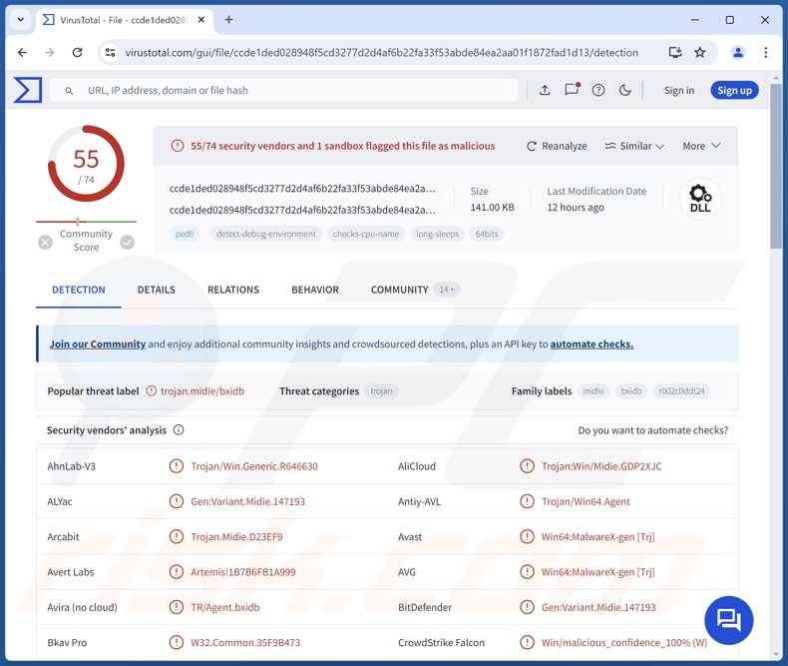Click the 55/74 detection score gauge

[86, 164]
